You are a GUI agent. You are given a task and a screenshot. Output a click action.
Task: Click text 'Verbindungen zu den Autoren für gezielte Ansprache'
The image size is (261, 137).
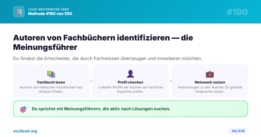(210, 89)
